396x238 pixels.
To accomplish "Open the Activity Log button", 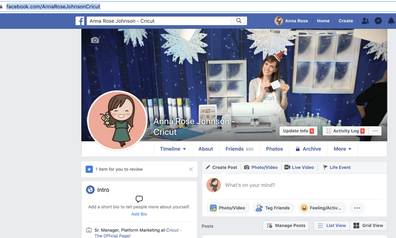I will (345, 131).
